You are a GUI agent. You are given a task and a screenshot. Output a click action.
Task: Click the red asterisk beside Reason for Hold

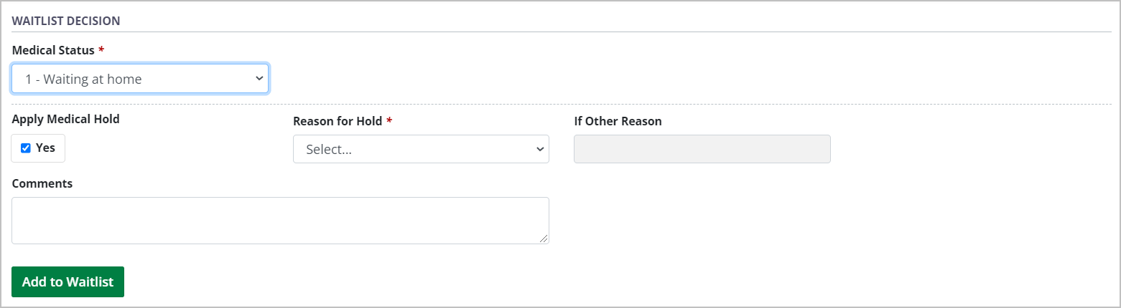[x=389, y=122]
